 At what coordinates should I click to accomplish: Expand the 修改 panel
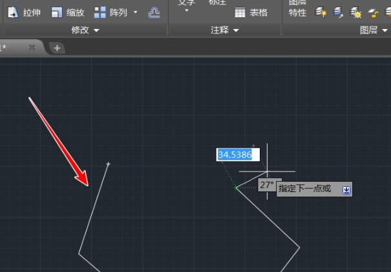pos(85,30)
